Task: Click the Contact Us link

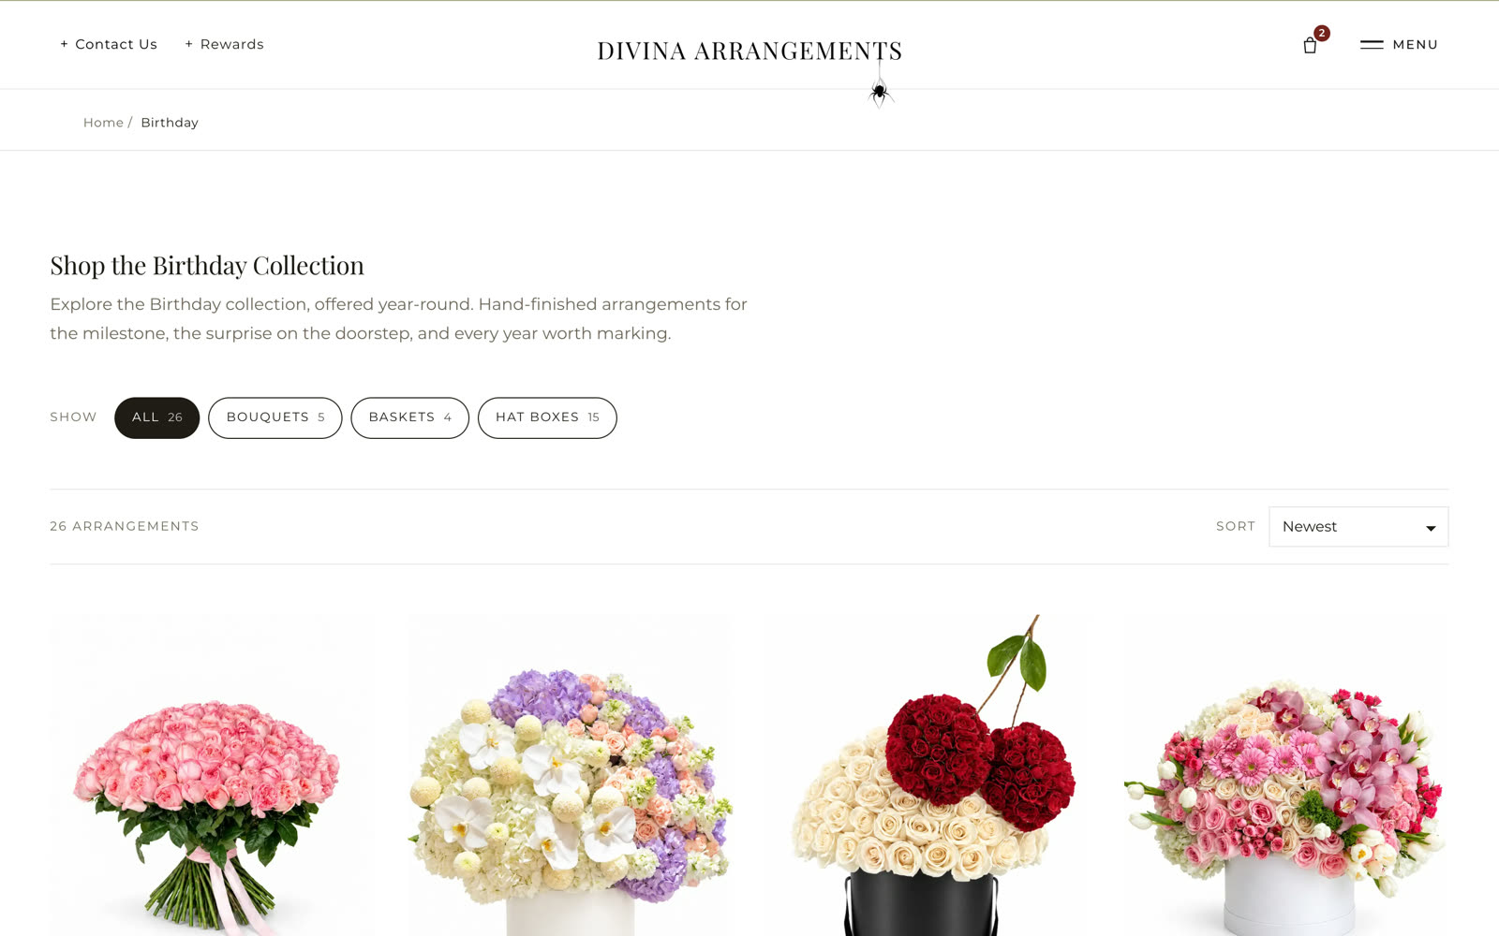Action: click(109, 44)
